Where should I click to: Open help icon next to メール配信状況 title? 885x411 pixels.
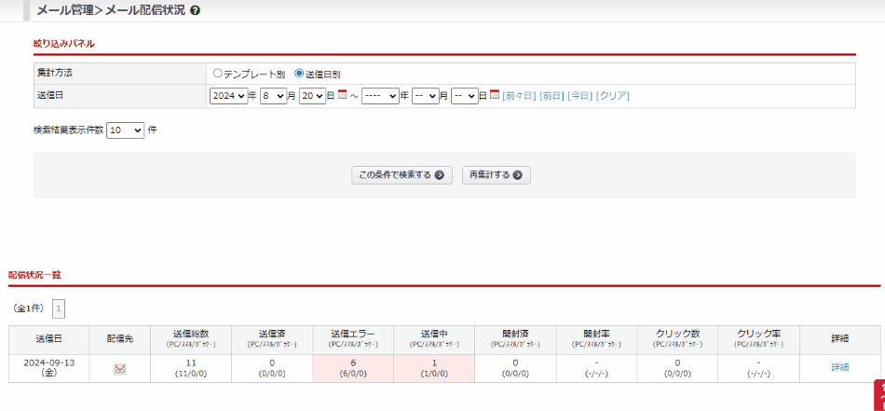pyautogui.click(x=196, y=11)
